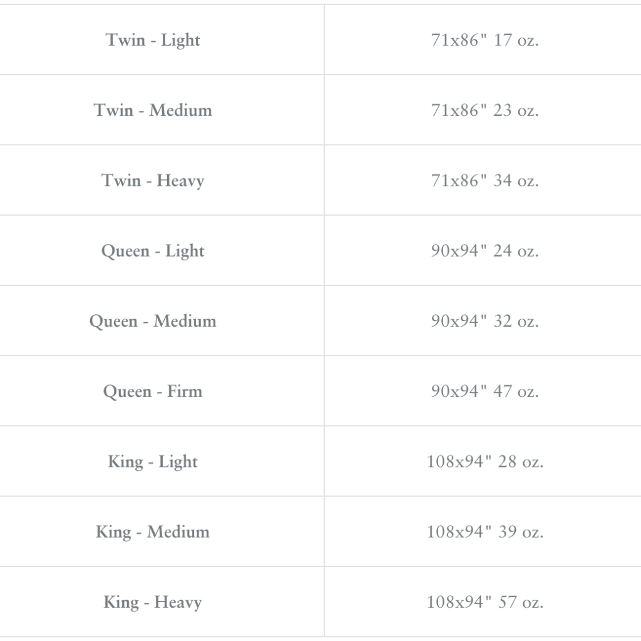Select the '90x94" 47 oz.' cell

[x=485, y=392]
